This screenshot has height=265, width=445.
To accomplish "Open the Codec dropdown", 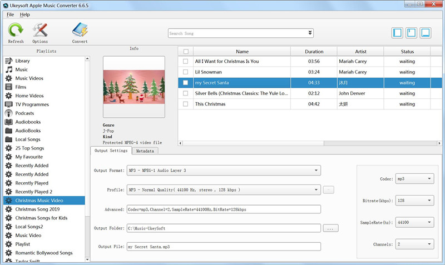I will tap(414, 178).
